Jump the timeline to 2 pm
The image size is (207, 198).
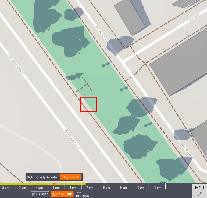(6, 188)
